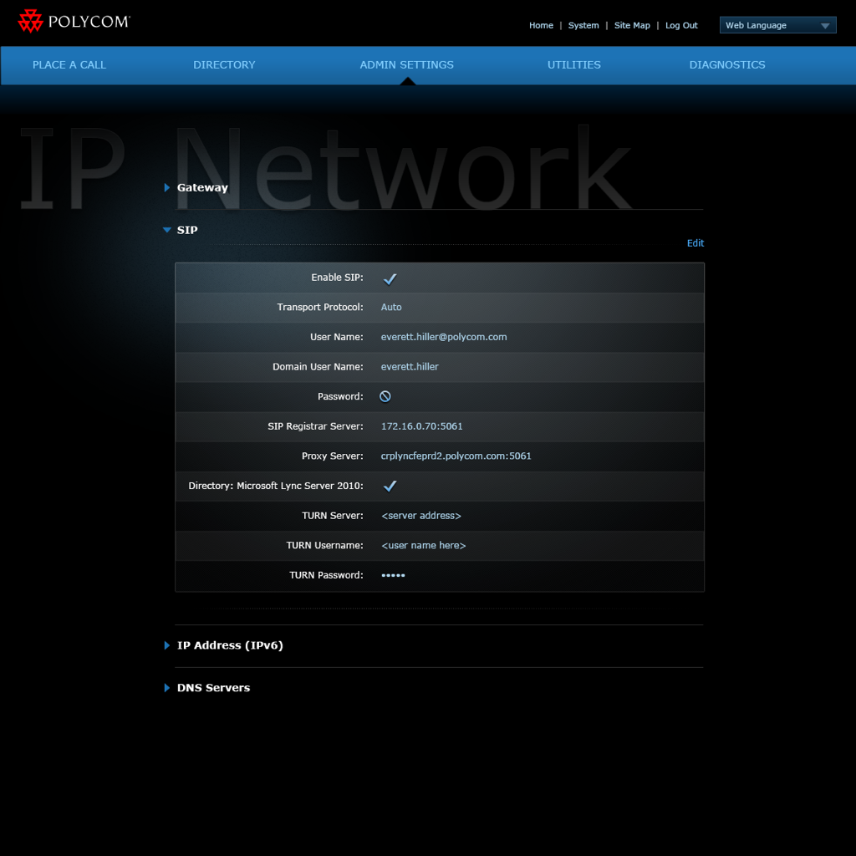Select the TURN Password masked field
Viewport: 856px width, 856px height.
[x=393, y=575]
